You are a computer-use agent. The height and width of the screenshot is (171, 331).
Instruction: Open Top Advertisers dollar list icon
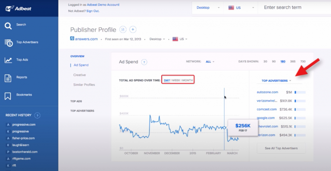point(9,43)
